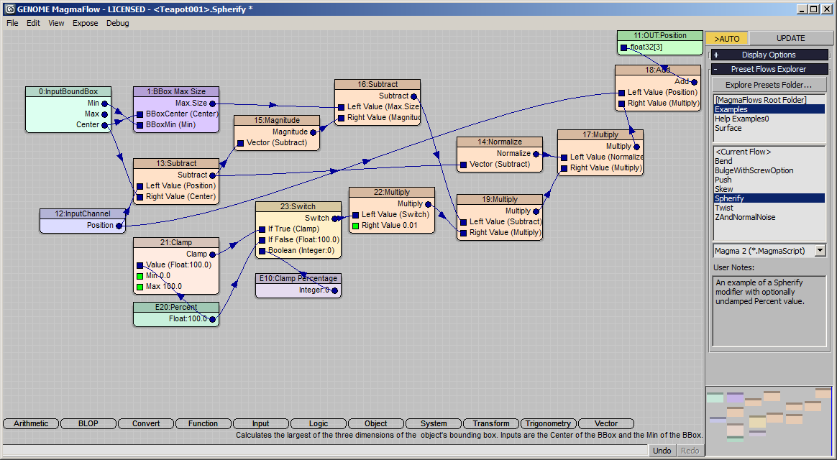The width and height of the screenshot is (837, 460).
Task: Select the 0:InputBoundBox node title
Action: 68,92
